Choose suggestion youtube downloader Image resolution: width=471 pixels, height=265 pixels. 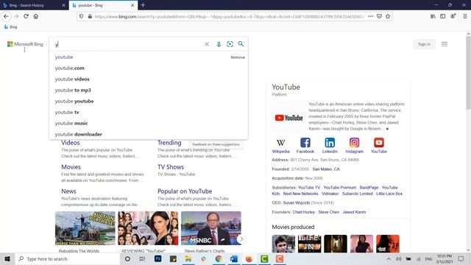click(x=149, y=134)
